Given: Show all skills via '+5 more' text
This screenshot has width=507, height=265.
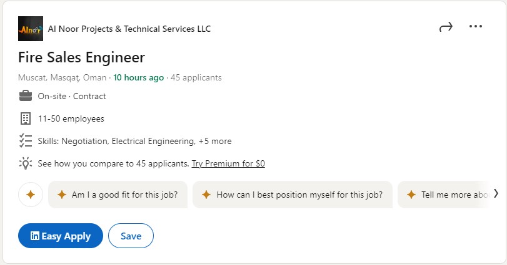Looking at the screenshot, I should 215,141.
